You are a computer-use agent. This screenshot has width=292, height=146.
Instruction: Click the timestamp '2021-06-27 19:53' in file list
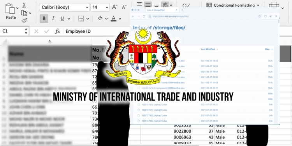[x=209, y=61]
